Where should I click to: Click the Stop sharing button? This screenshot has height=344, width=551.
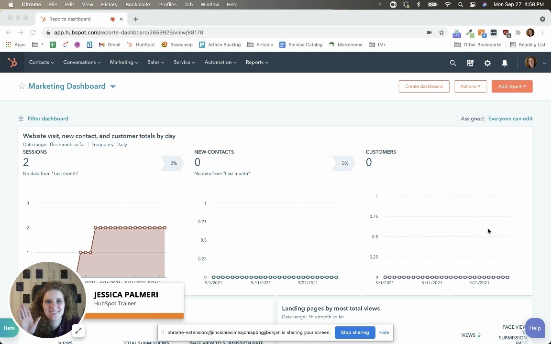pos(354,333)
